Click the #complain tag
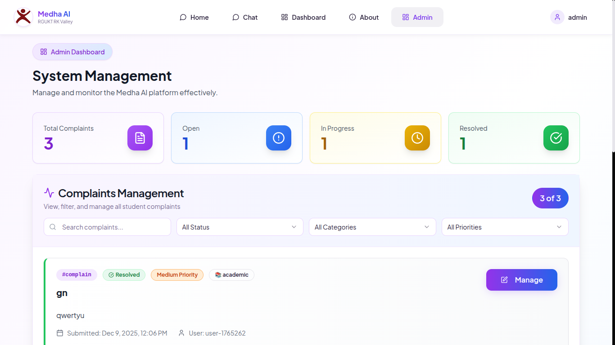The image size is (615, 345). coord(77,275)
